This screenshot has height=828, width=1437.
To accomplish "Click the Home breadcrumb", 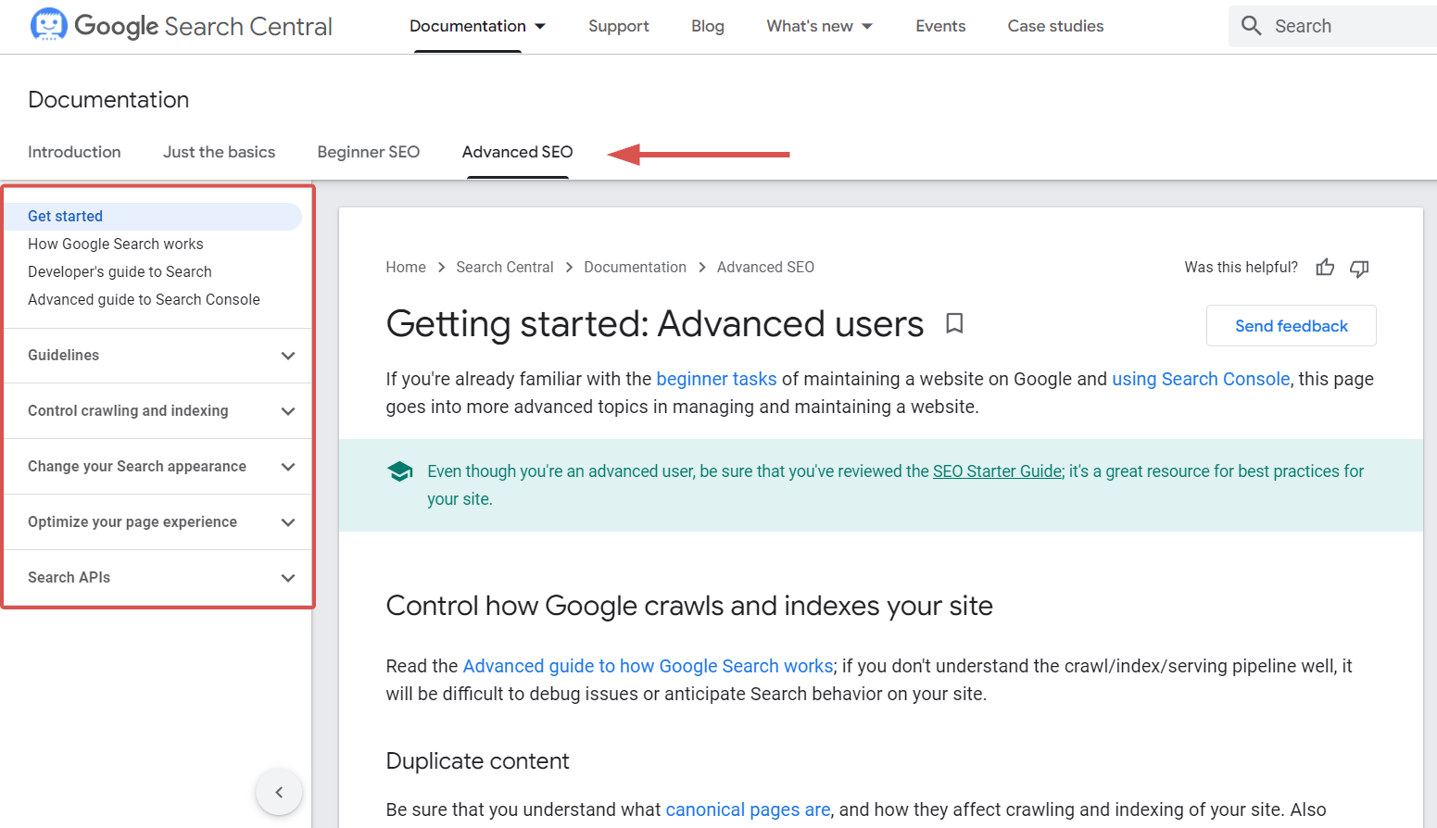I will (x=406, y=267).
